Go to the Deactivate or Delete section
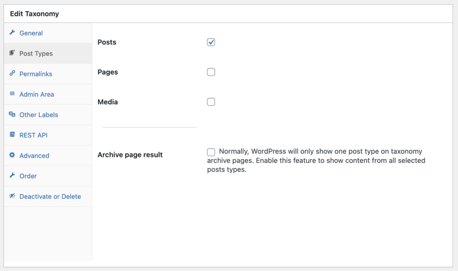 point(50,196)
